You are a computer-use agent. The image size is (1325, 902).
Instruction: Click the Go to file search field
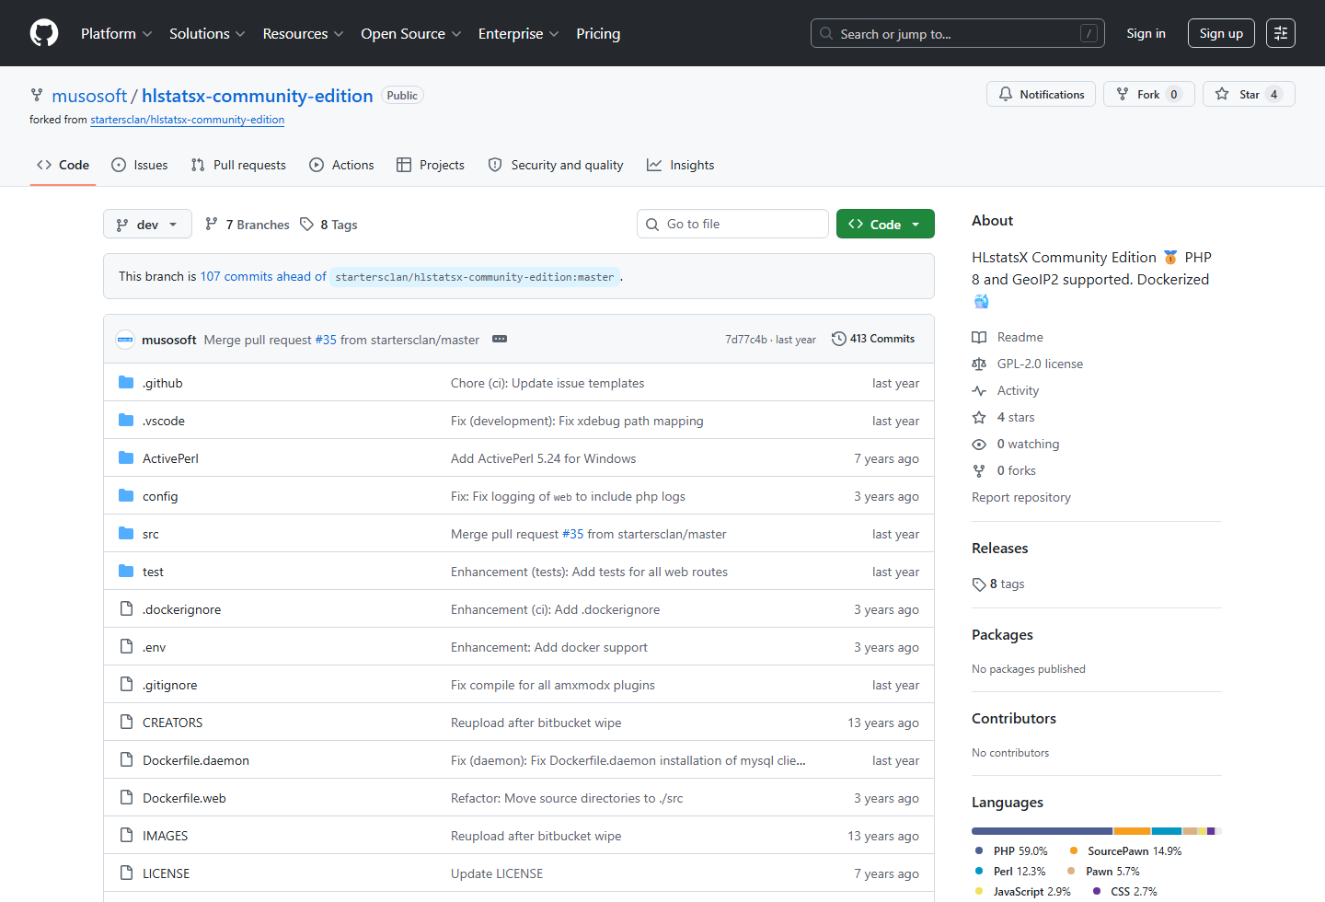pyautogui.click(x=732, y=224)
